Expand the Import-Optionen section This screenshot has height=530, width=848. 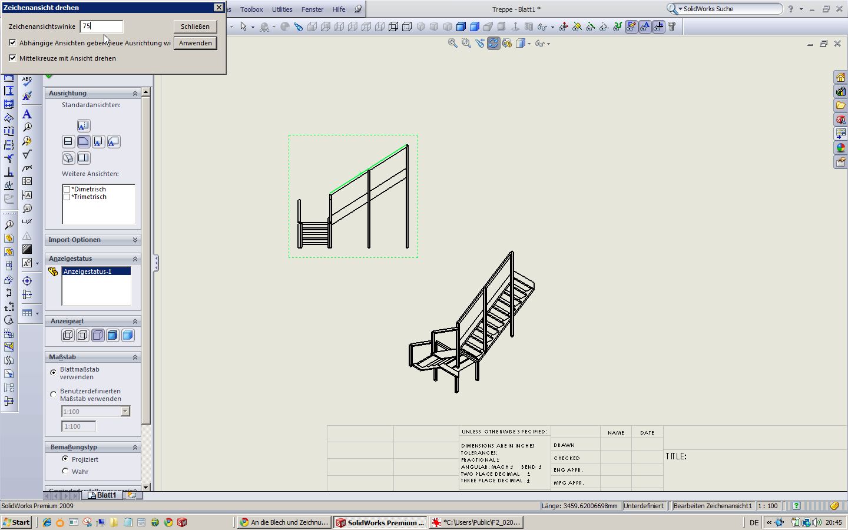pos(135,240)
